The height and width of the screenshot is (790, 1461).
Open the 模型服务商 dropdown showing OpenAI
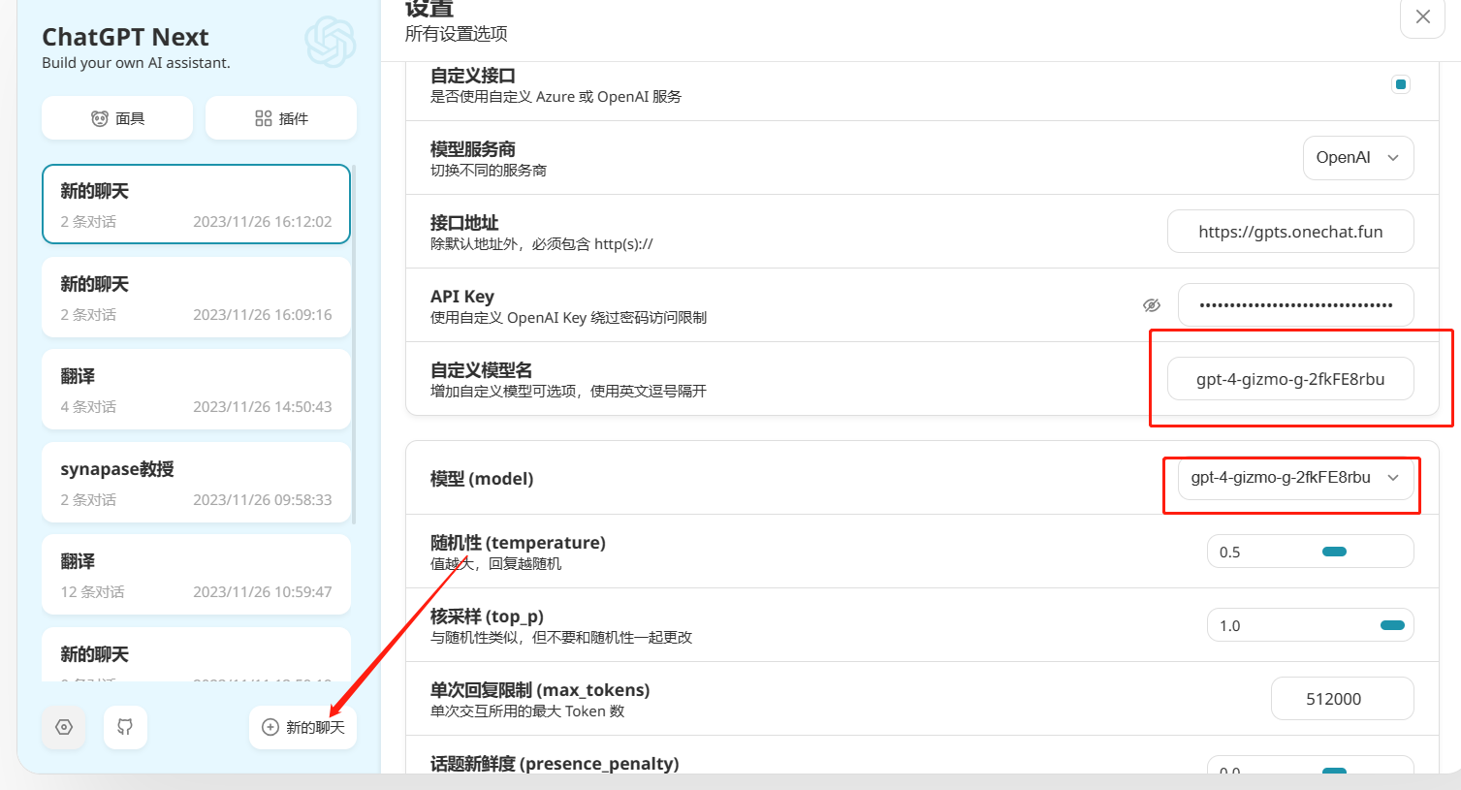pos(1357,157)
